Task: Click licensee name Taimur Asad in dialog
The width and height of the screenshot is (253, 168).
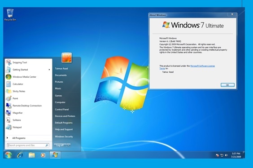Action: coord(168,72)
